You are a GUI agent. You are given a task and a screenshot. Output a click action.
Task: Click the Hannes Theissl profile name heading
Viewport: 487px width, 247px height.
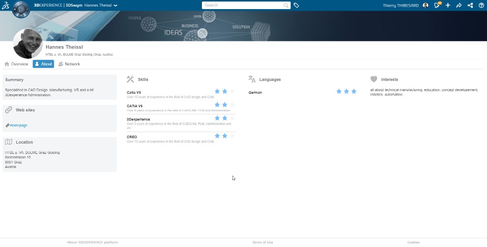click(64, 47)
